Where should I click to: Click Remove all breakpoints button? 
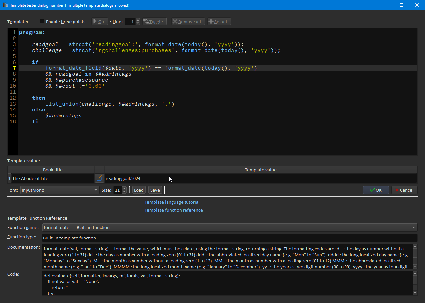[x=188, y=22]
